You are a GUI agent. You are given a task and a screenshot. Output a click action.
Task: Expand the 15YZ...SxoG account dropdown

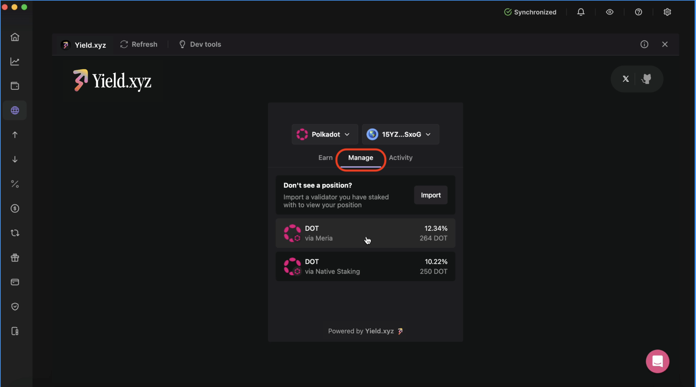(400, 134)
